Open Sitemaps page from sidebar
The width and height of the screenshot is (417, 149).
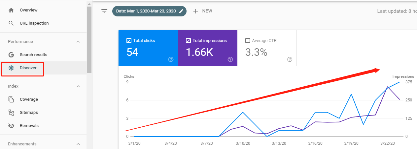pos(29,113)
